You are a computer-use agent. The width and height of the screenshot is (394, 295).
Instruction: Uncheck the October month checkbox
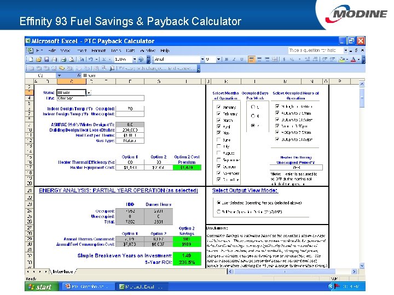pyautogui.click(x=218, y=166)
